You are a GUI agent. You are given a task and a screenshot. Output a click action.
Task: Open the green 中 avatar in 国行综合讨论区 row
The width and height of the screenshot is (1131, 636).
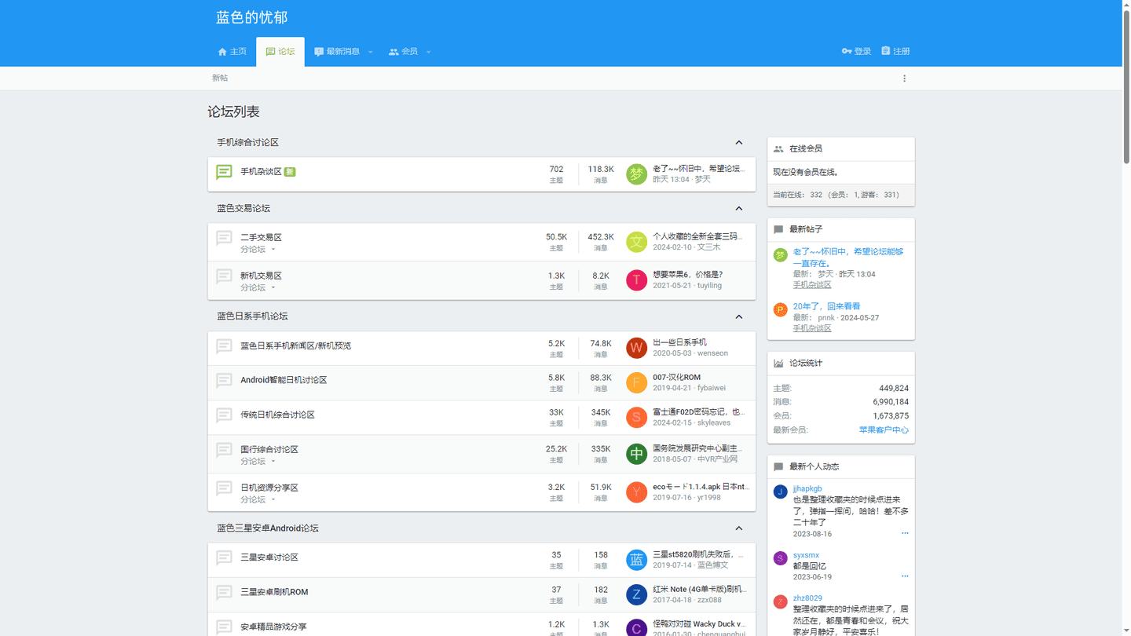[x=636, y=454]
